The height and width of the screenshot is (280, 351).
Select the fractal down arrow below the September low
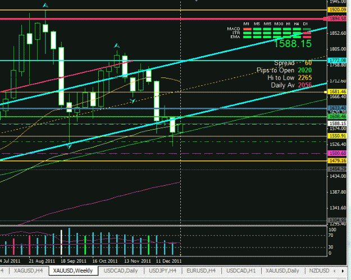69,146
